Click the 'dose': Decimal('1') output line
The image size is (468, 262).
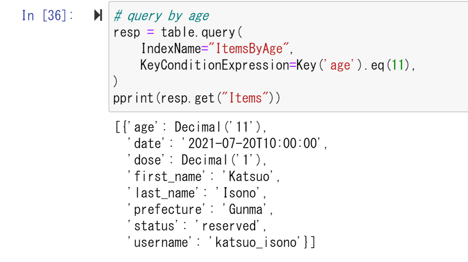pyautogui.click(x=196, y=160)
